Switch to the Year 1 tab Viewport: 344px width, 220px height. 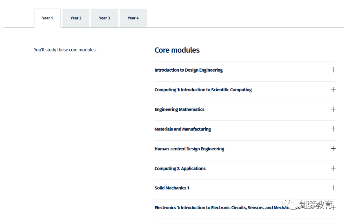47,18
